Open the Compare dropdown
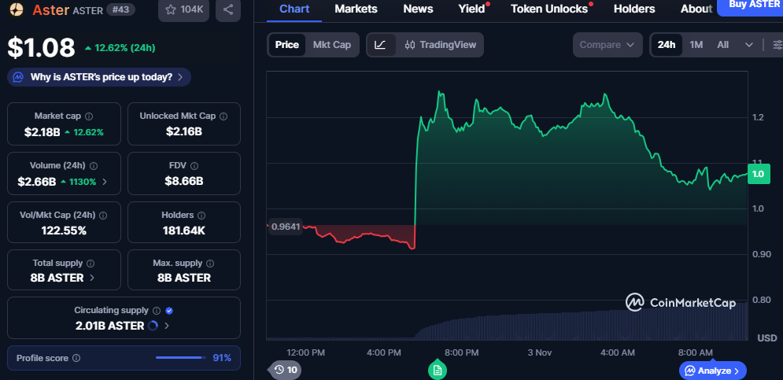The height and width of the screenshot is (380, 783). 607,45
